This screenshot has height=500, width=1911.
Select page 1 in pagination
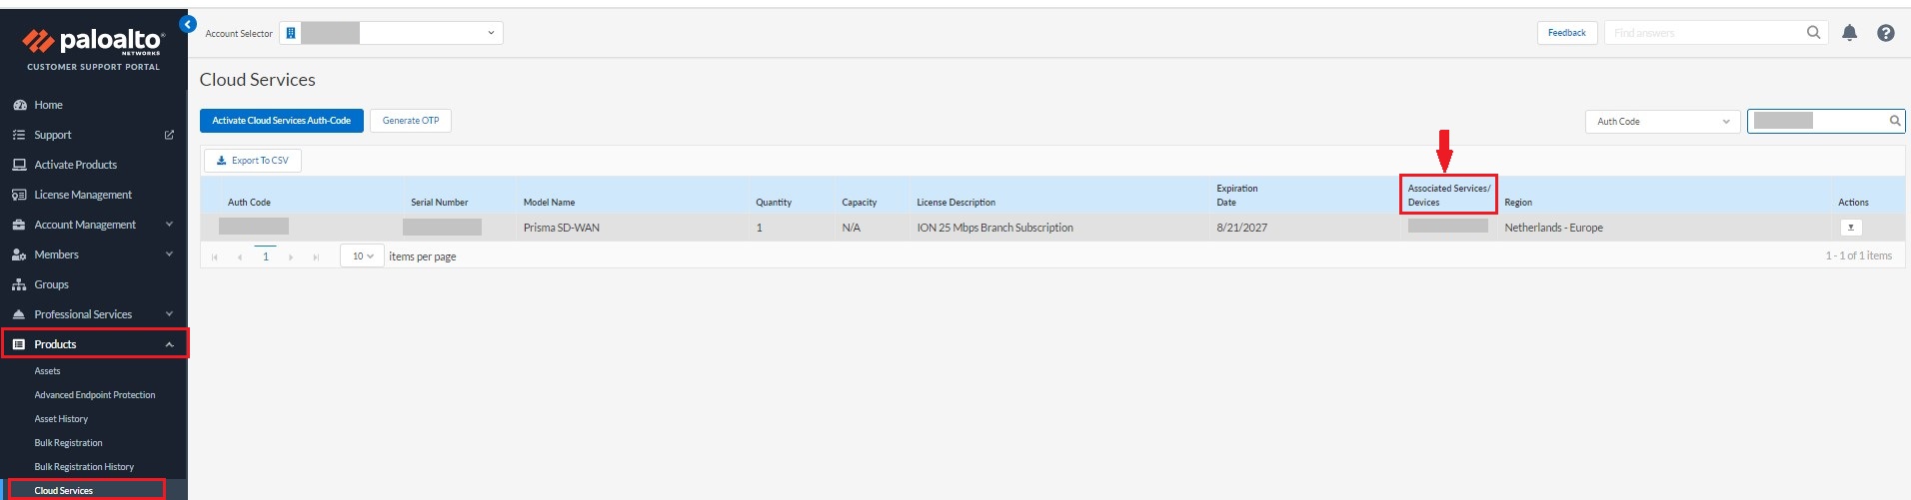[x=265, y=256]
